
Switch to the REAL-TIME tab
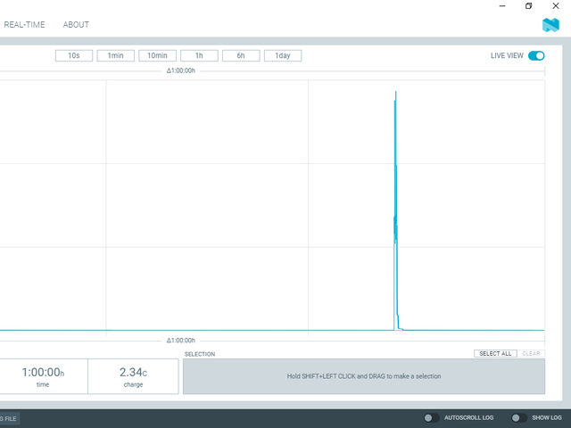click(x=25, y=25)
